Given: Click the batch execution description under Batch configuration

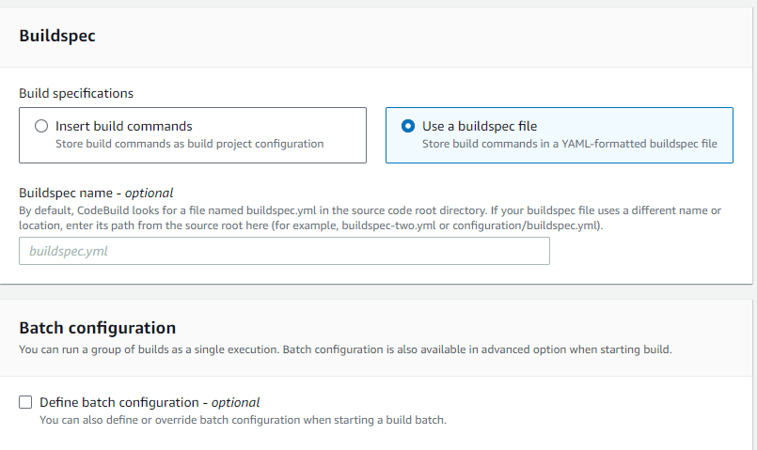Looking at the screenshot, I should tap(345, 349).
